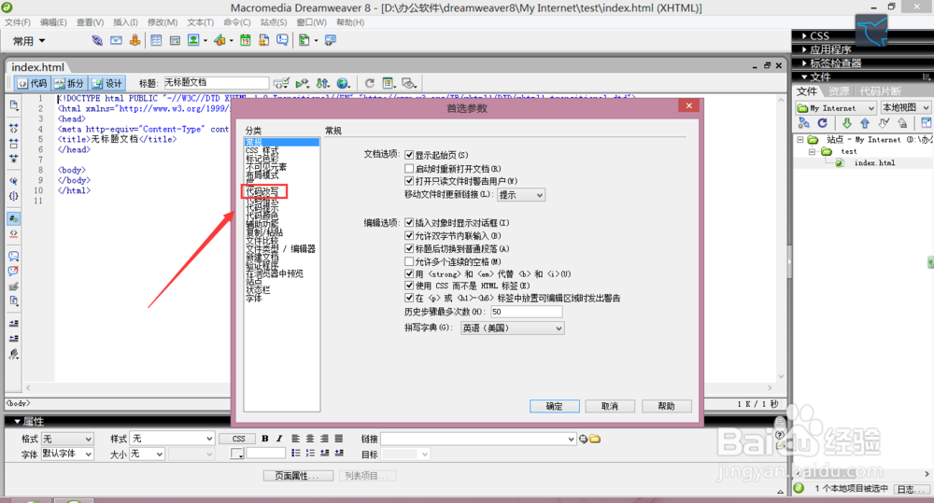Click the Named Anchor insert icon
Viewport: 934px width, 503px height.
135,40
